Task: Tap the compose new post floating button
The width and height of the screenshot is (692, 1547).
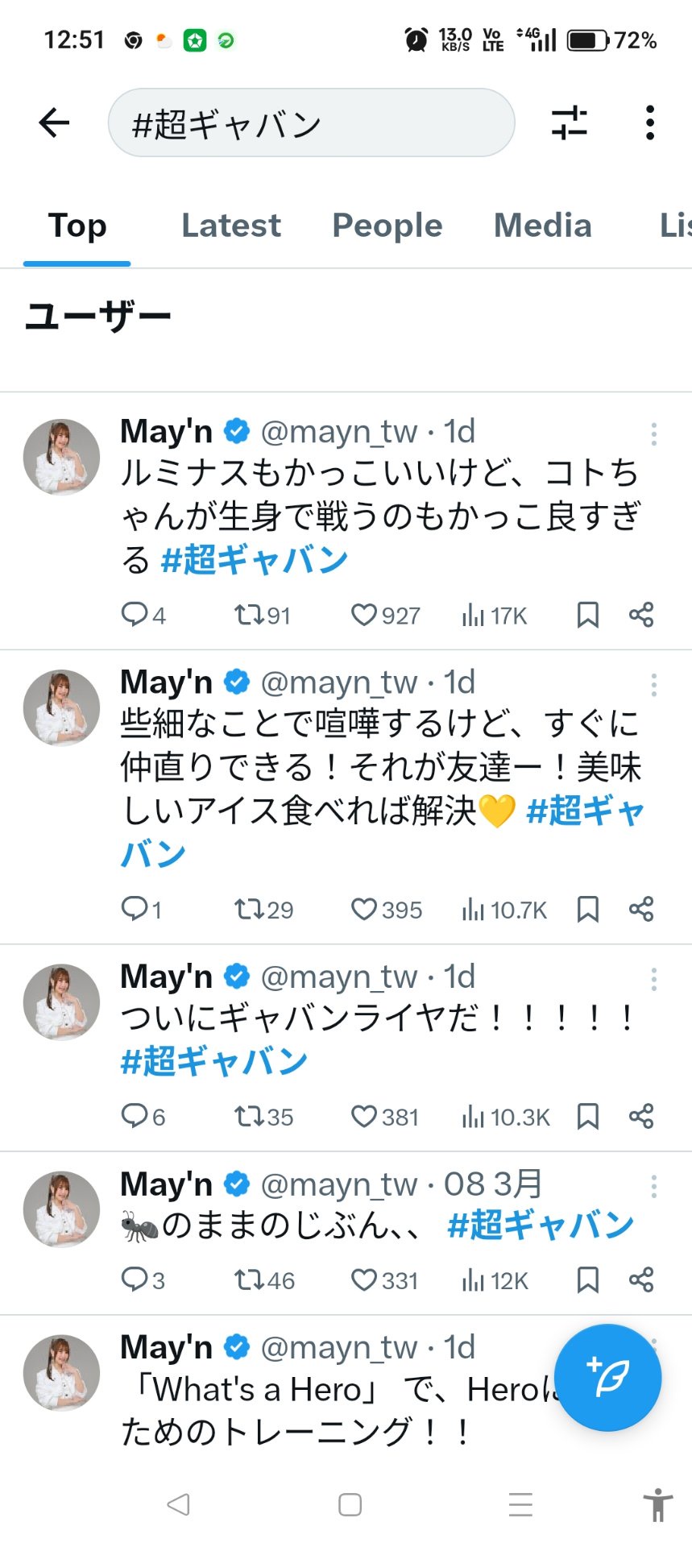Action: point(607,1377)
